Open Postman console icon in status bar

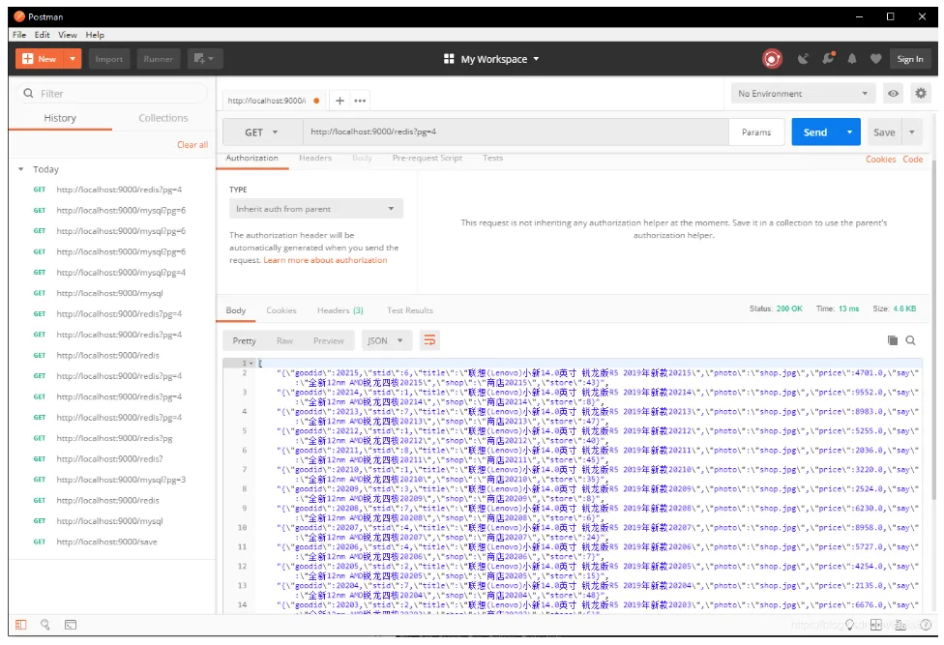click(x=71, y=625)
